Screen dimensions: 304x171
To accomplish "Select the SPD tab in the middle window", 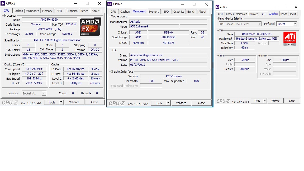I will click(x=166, y=12).
